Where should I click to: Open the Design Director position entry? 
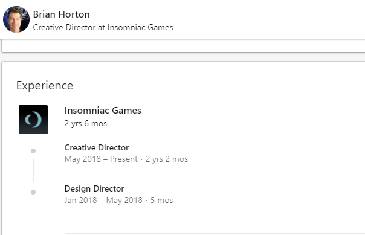(x=94, y=188)
